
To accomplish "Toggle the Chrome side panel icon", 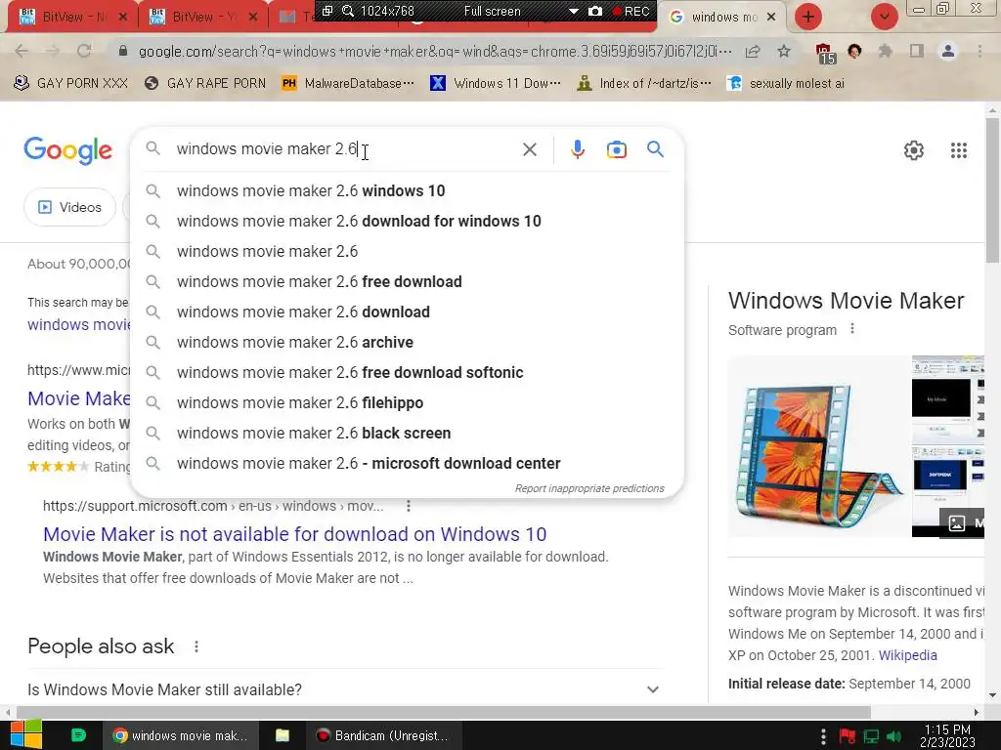I will (x=917, y=51).
